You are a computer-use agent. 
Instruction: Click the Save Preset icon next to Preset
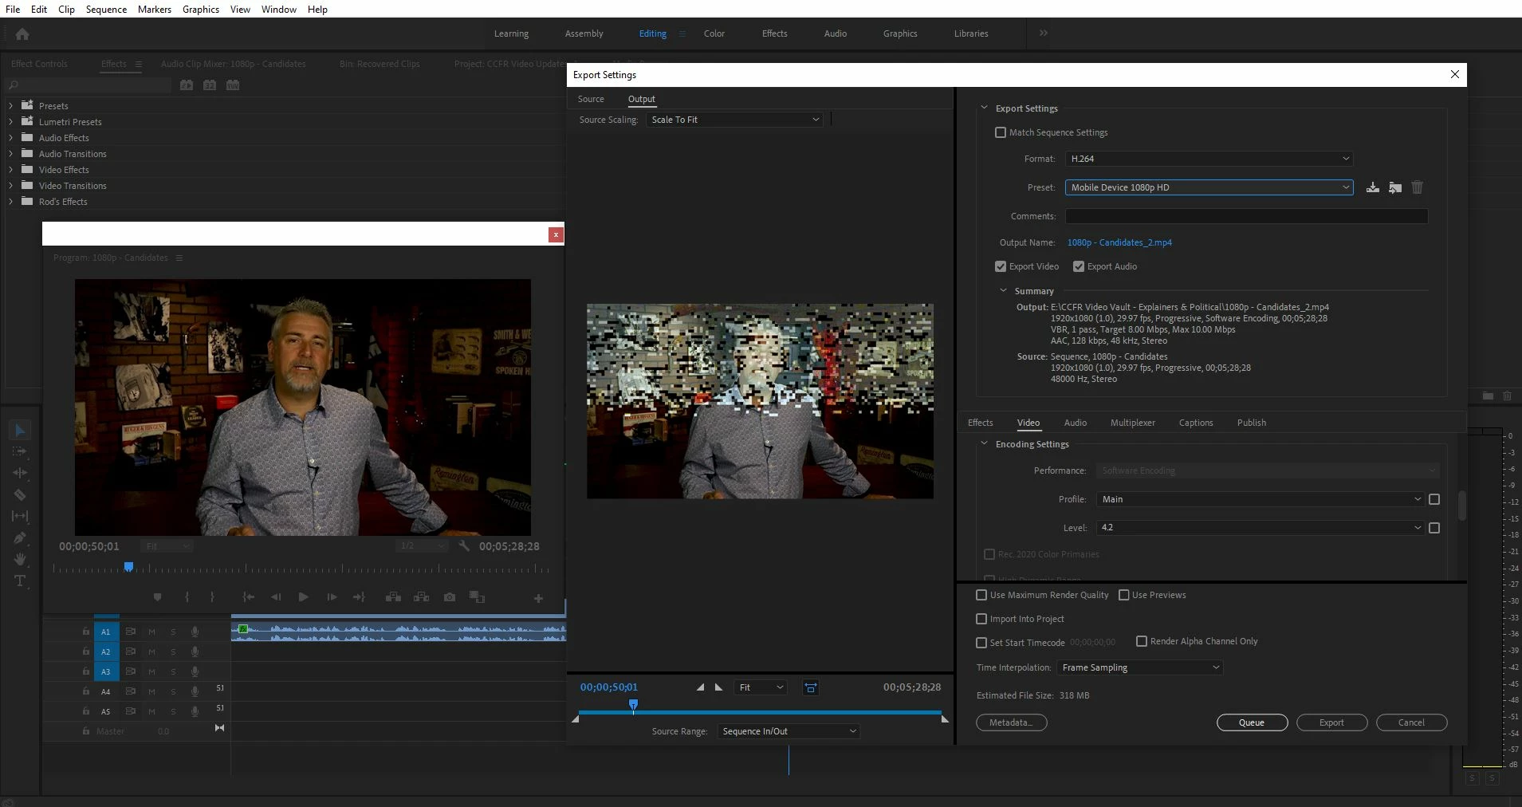point(1372,187)
